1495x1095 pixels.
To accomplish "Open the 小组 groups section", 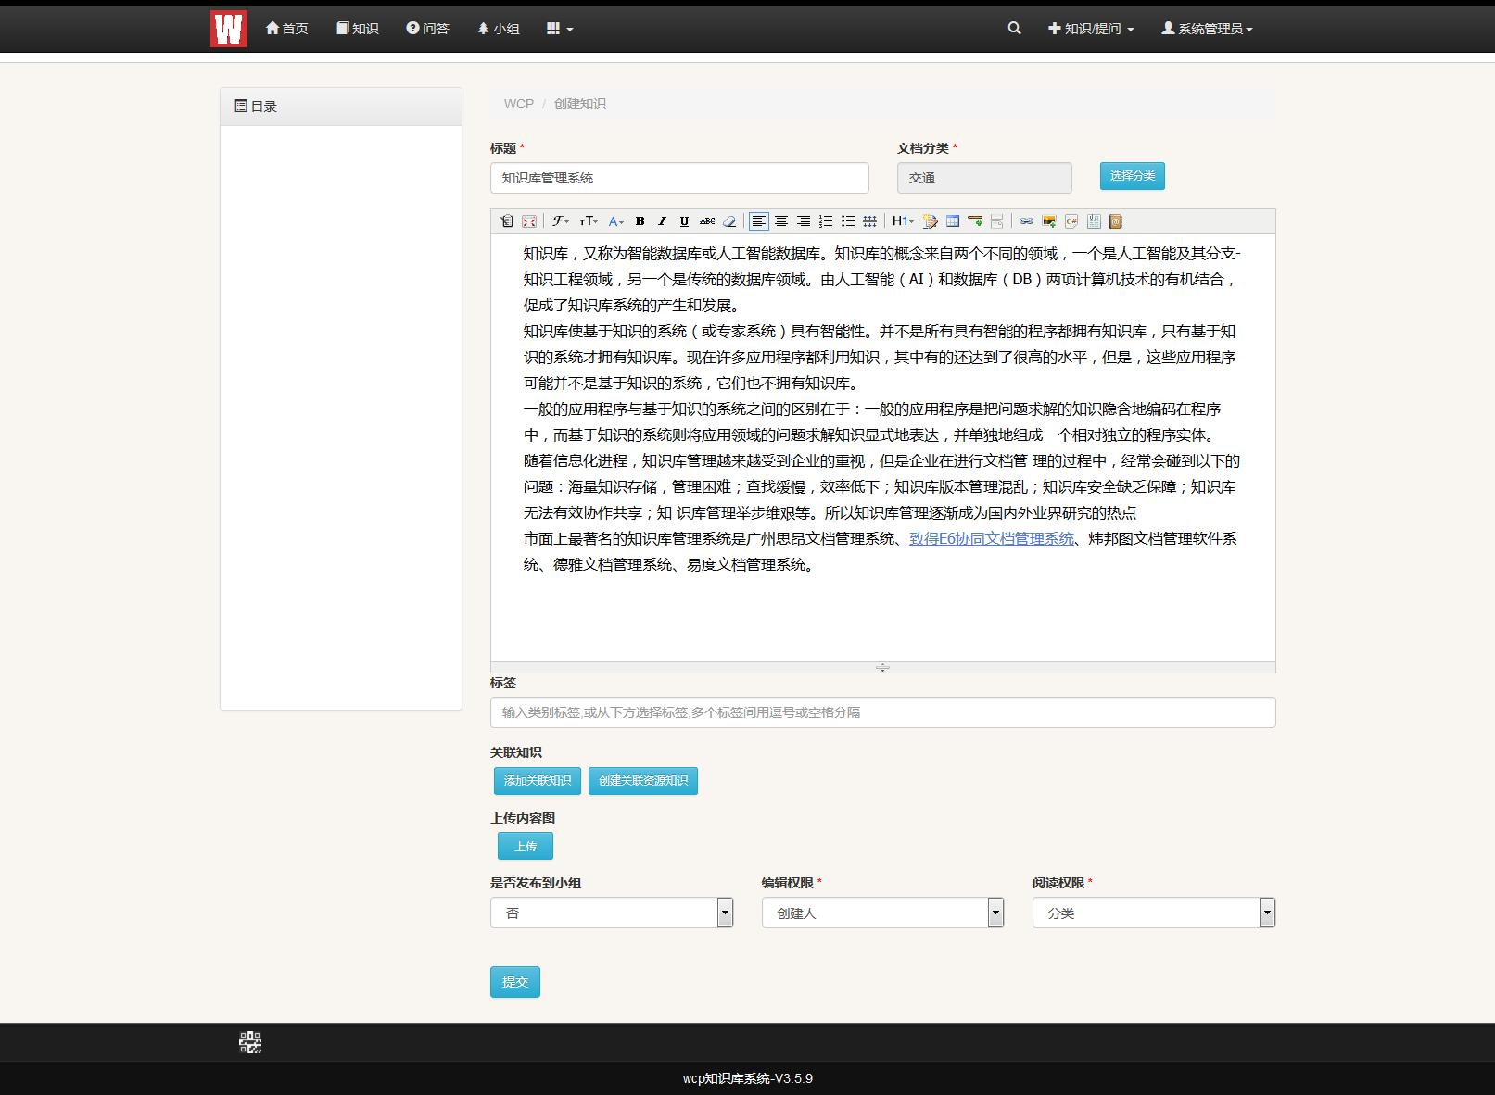I will 498,29.
